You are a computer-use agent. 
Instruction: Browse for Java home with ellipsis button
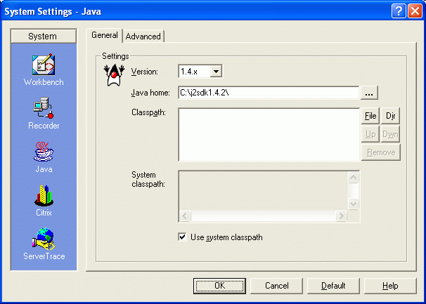coord(369,93)
